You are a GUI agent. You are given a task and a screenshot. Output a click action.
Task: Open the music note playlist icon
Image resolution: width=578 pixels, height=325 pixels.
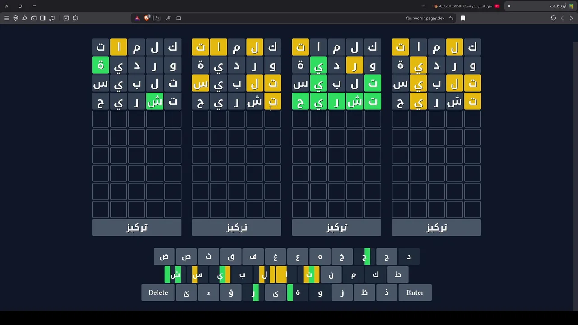click(x=52, y=18)
